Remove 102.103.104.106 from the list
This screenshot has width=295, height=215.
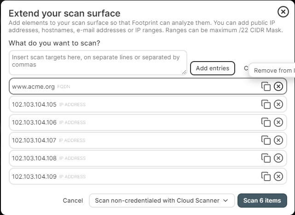coord(278,122)
